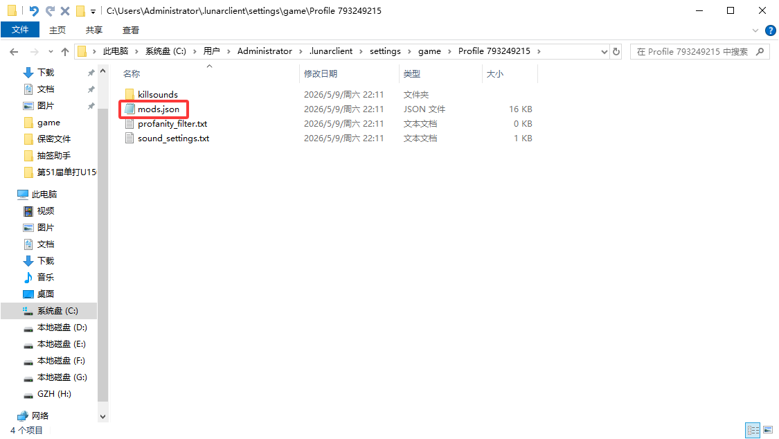Open the quick access toolbar customize dropdown
Screen dimensions: 779x439
tap(93, 11)
